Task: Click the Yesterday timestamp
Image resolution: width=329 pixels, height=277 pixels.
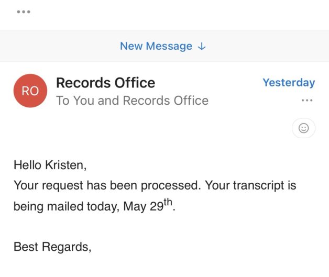Action: 289,83
